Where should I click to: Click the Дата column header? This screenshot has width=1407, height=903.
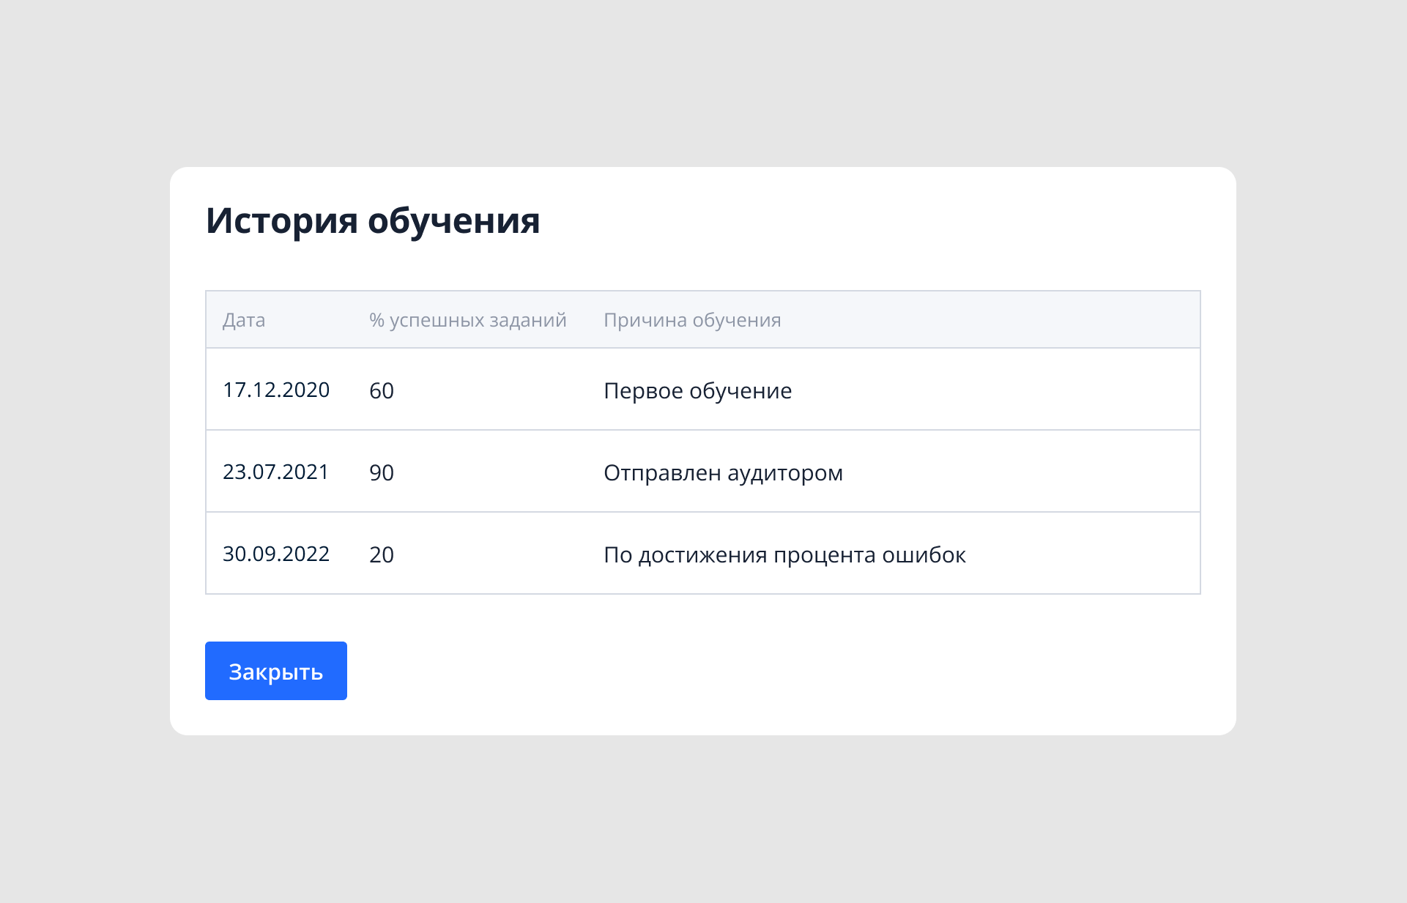244,320
